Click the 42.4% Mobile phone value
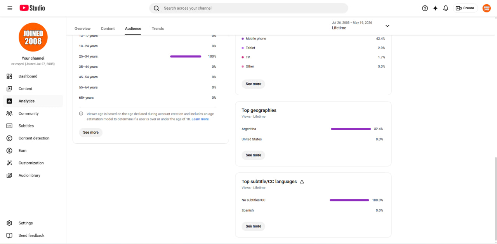This screenshot has height=244, width=497. coord(381,39)
